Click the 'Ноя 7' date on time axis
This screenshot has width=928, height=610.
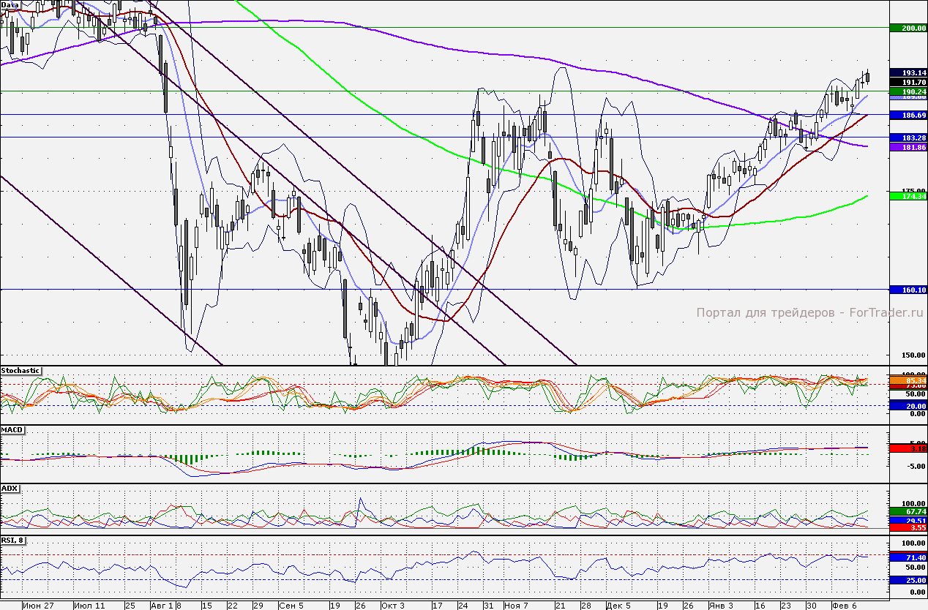tap(517, 606)
